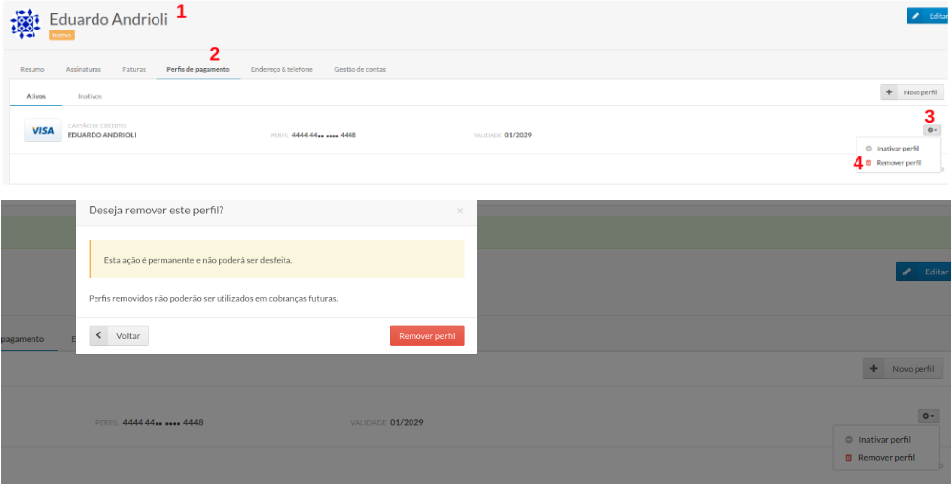951x484 pixels.
Task: Click Novo perfil plus button beside Ativos tabs
Action: click(913, 92)
